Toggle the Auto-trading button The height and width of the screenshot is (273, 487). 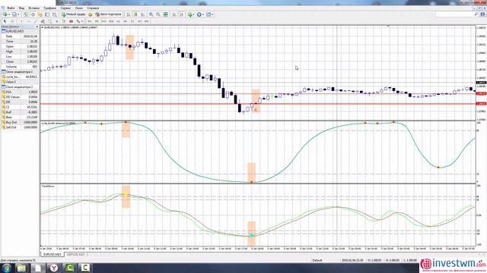coord(108,14)
